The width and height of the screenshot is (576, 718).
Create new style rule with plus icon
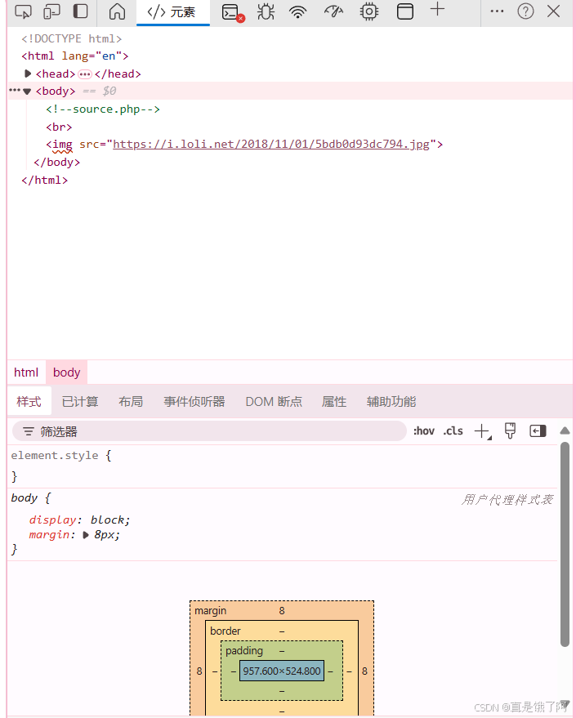[482, 430]
